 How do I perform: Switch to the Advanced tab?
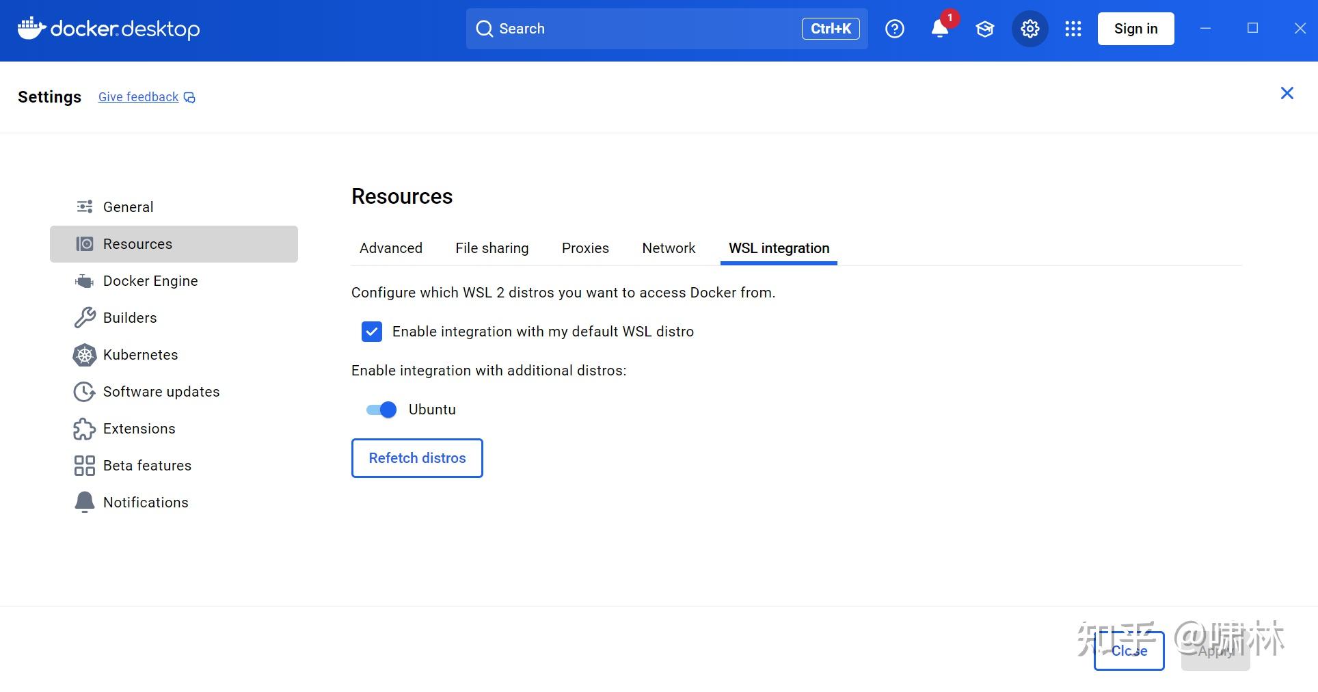(x=391, y=248)
